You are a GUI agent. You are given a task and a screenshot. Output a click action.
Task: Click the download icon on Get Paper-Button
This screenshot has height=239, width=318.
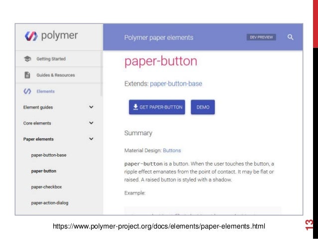click(x=136, y=107)
